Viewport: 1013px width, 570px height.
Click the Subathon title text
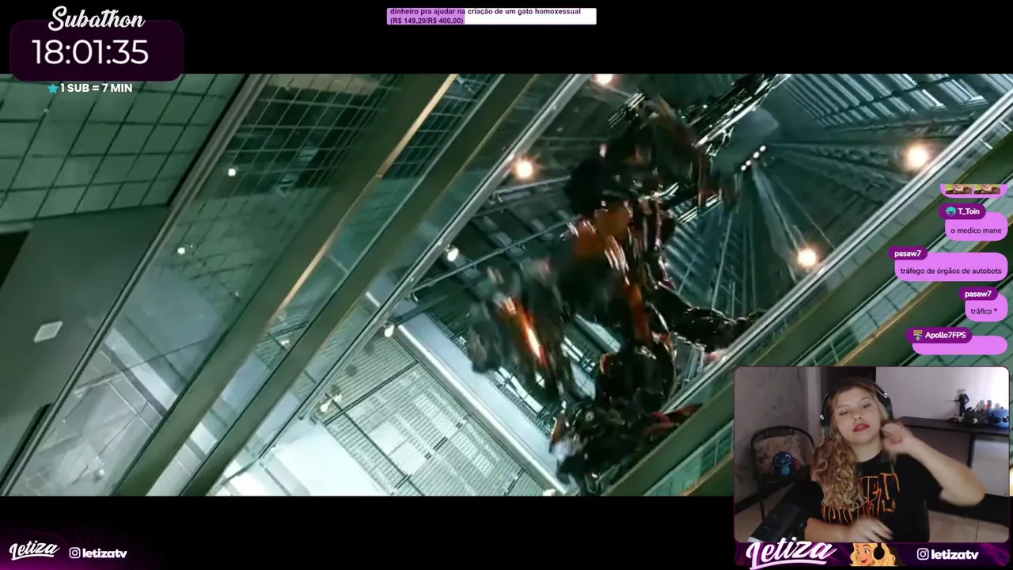tap(97, 19)
